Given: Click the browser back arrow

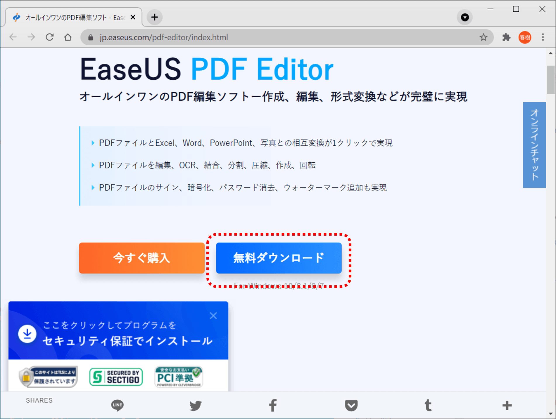Looking at the screenshot, I should [x=13, y=37].
